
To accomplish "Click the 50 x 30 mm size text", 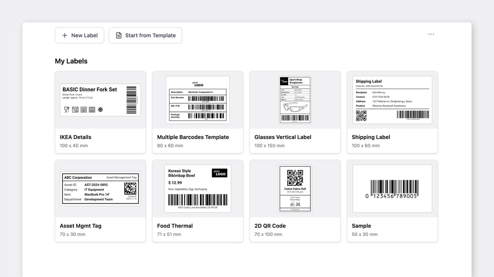I will (x=365, y=234).
